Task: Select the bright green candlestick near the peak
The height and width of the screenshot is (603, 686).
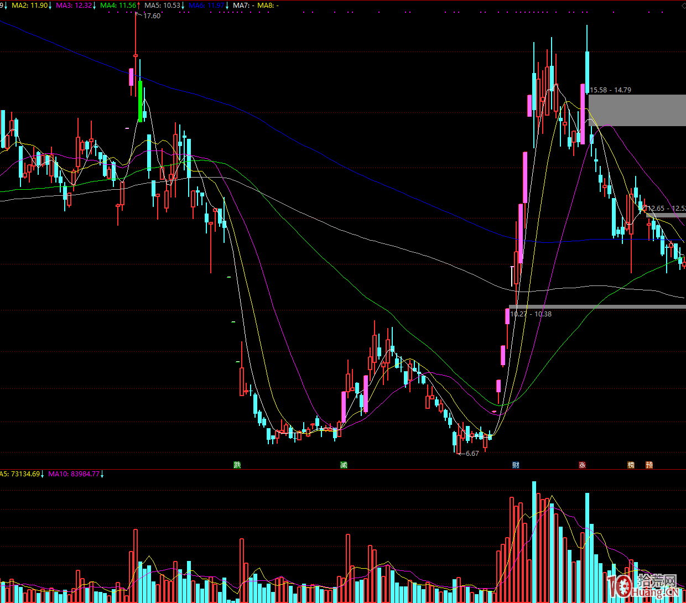Action: pos(140,101)
